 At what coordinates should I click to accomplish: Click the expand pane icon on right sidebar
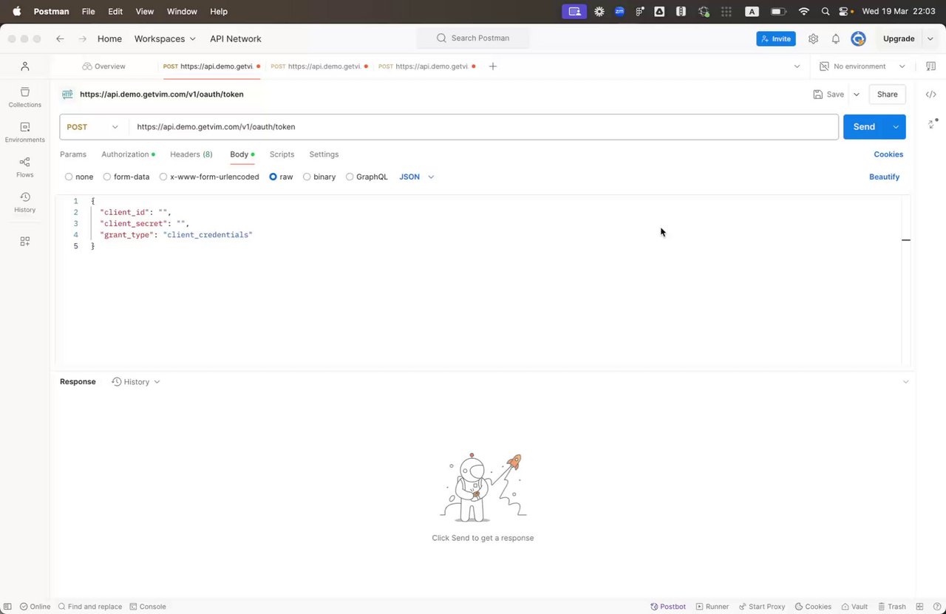[x=932, y=123]
